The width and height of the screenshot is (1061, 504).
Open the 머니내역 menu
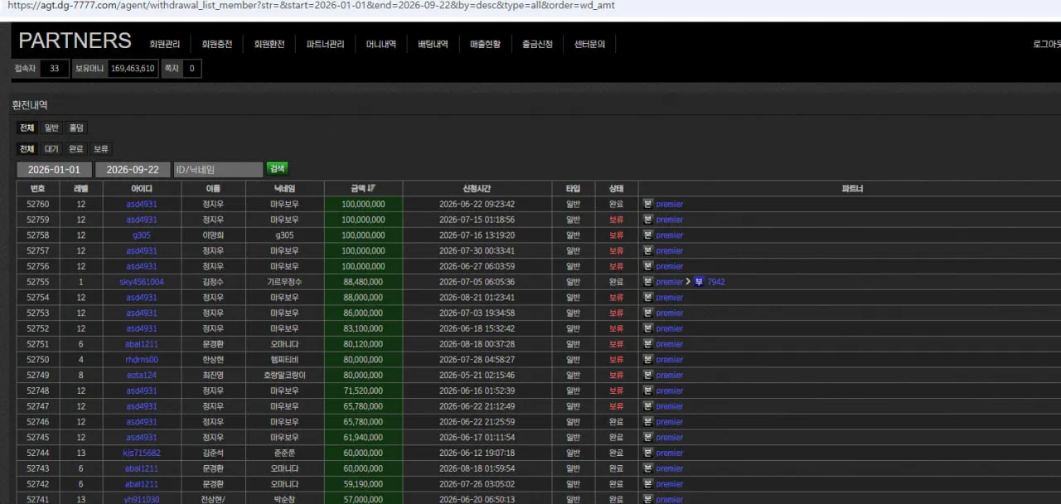pos(381,45)
